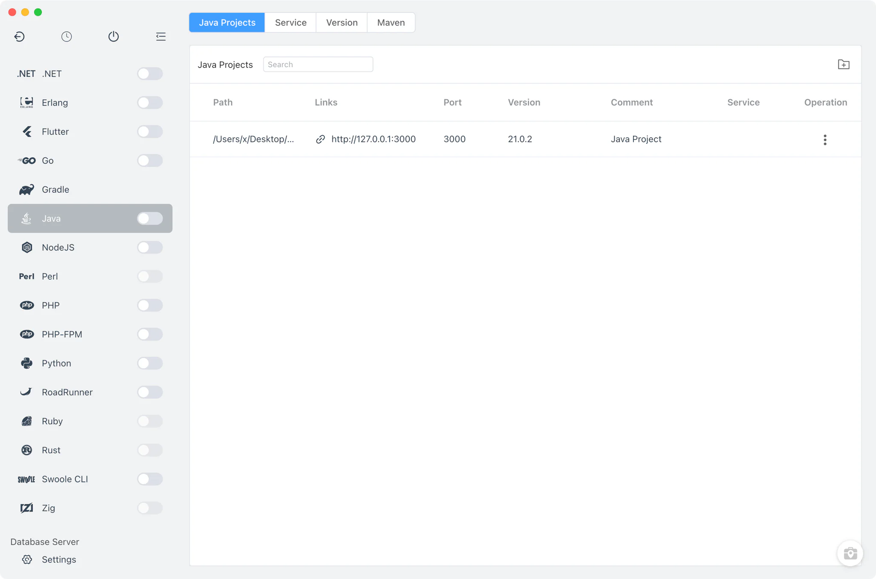The height and width of the screenshot is (579, 876).
Task: Select the Java Projects tab
Action: pos(227,23)
